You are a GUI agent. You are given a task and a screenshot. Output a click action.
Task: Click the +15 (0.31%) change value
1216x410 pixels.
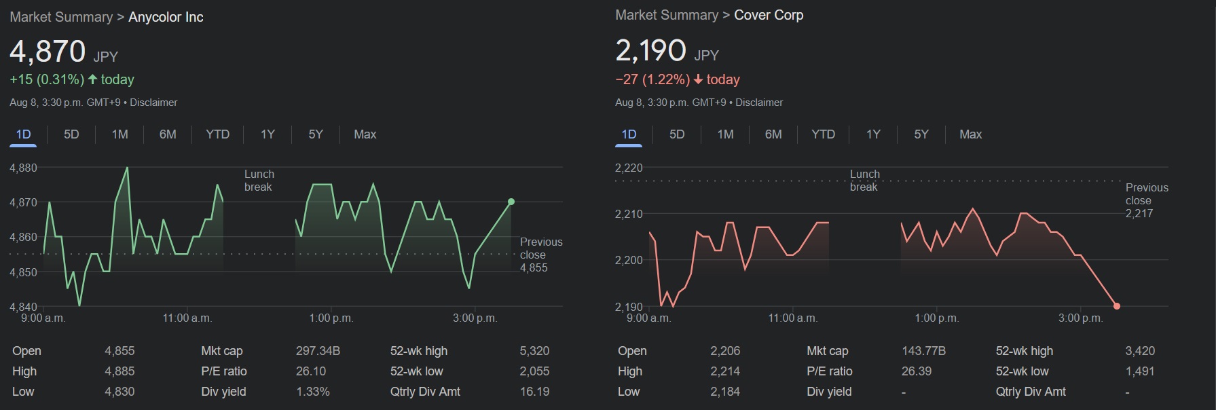[x=47, y=79]
